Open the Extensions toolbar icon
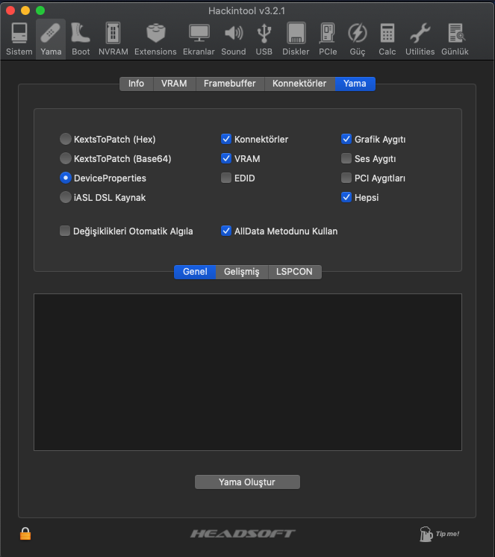This screenshot has height=557, width=495. pos(155,39)
